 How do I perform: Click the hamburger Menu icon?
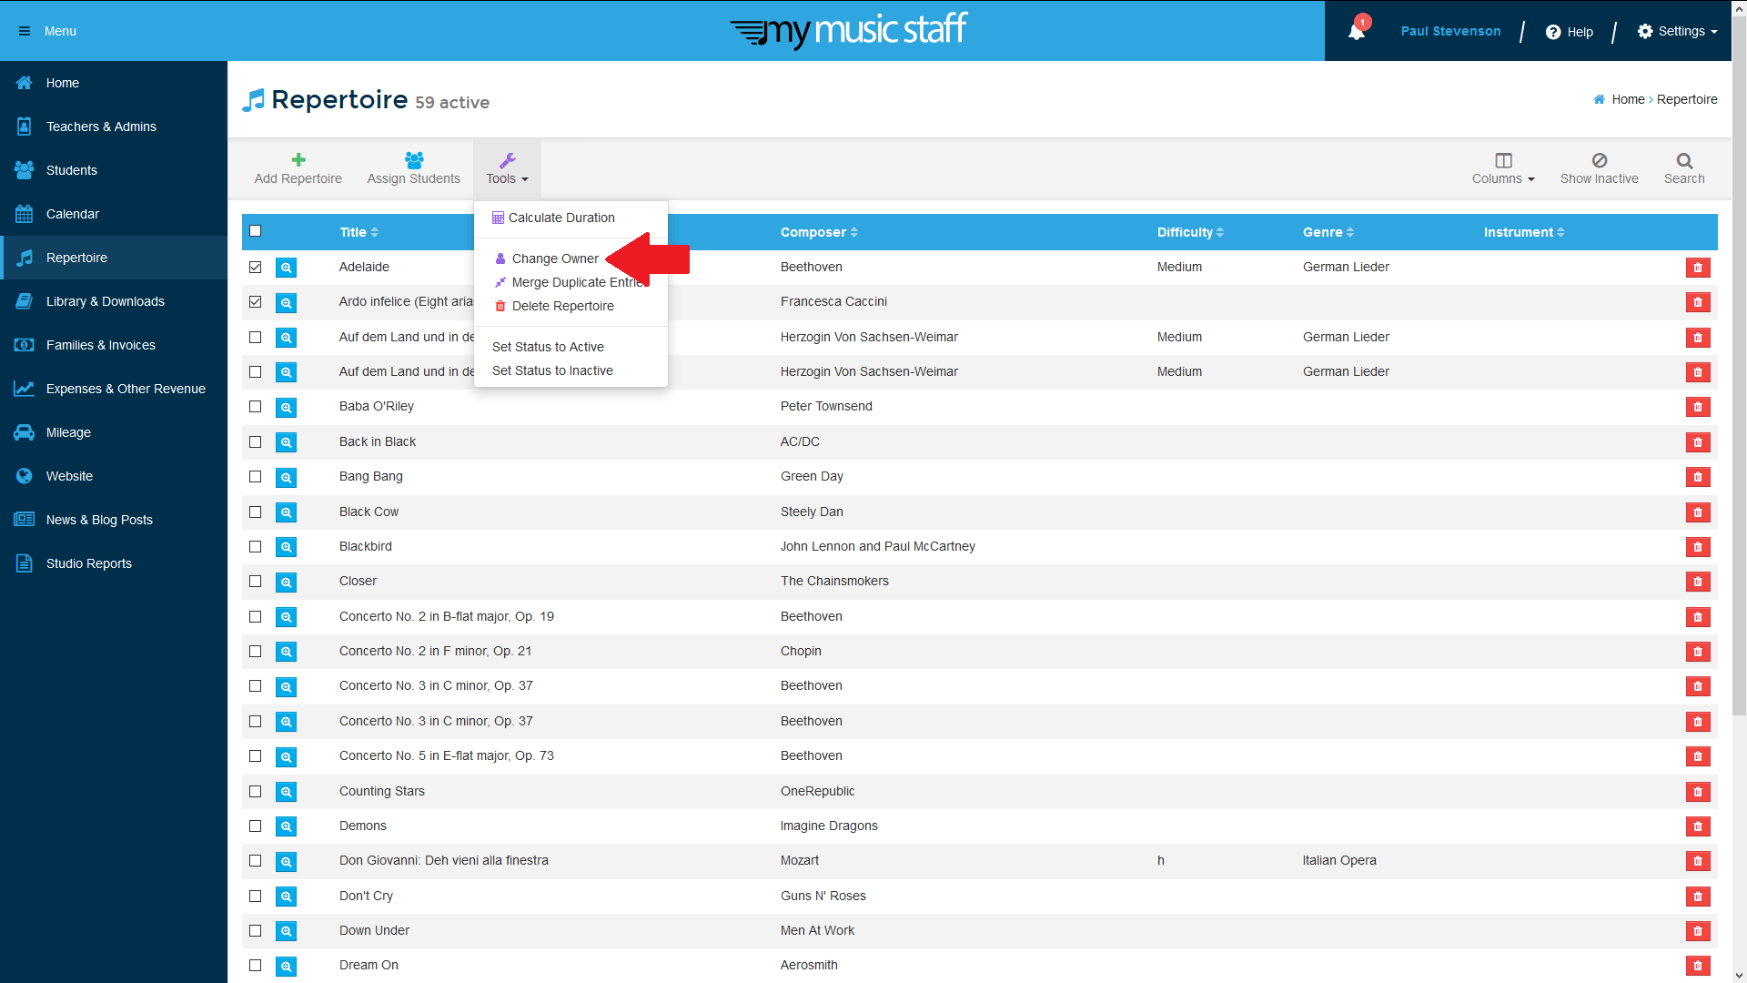(25, 31)
